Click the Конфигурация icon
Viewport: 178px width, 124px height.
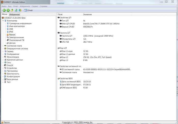click(x=5, y=76)
